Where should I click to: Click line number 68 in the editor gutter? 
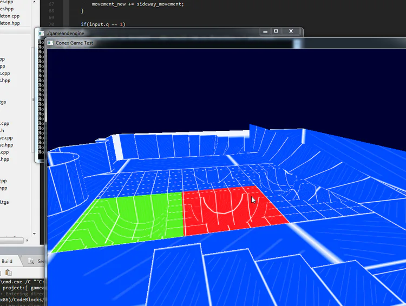[51, 11]
